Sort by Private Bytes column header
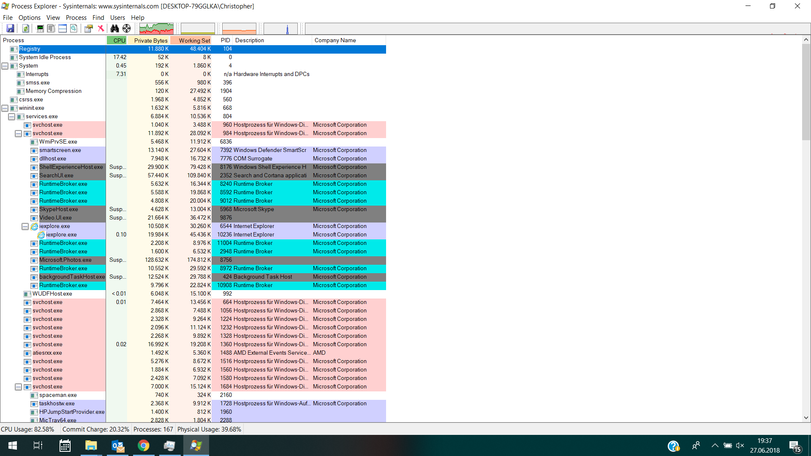Viewport: 811px width, 456px height. (150, 41)
